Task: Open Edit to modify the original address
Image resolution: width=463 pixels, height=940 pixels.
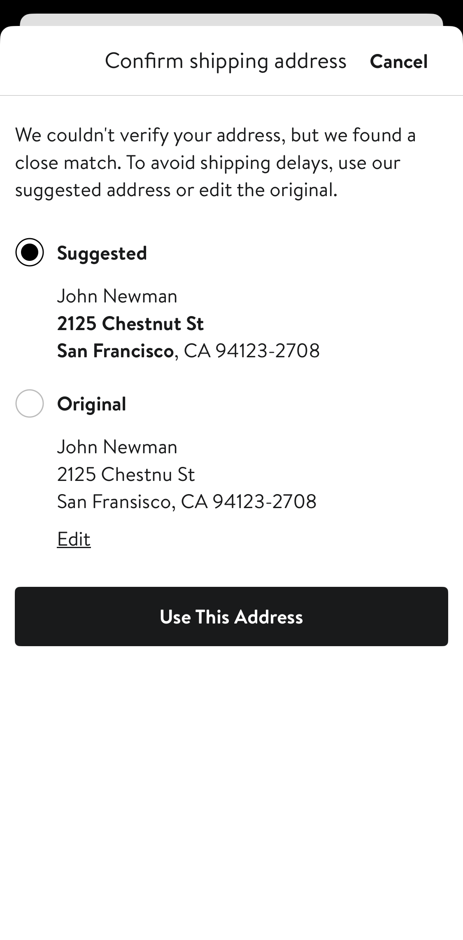Action: [74, 538]
